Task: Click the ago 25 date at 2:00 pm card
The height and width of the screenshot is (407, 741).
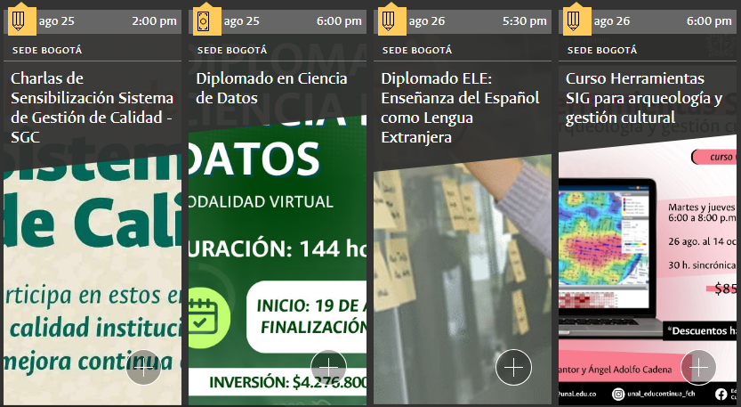Action: 57,21
